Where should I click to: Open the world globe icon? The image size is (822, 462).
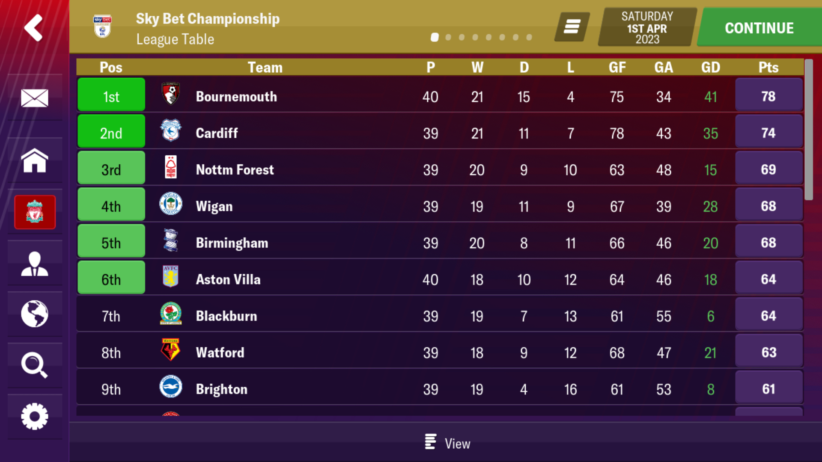point(35,314)
